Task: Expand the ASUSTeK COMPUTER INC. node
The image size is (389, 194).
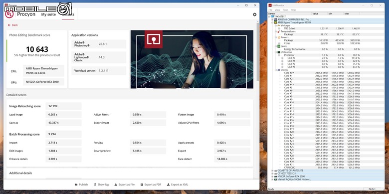Action: click(x=272, y=19)
